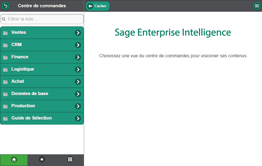Image resolution: width=262 pixels, height=166 pixels.
Task: Open Guide de Sélection item
Action: coord(31,118)
